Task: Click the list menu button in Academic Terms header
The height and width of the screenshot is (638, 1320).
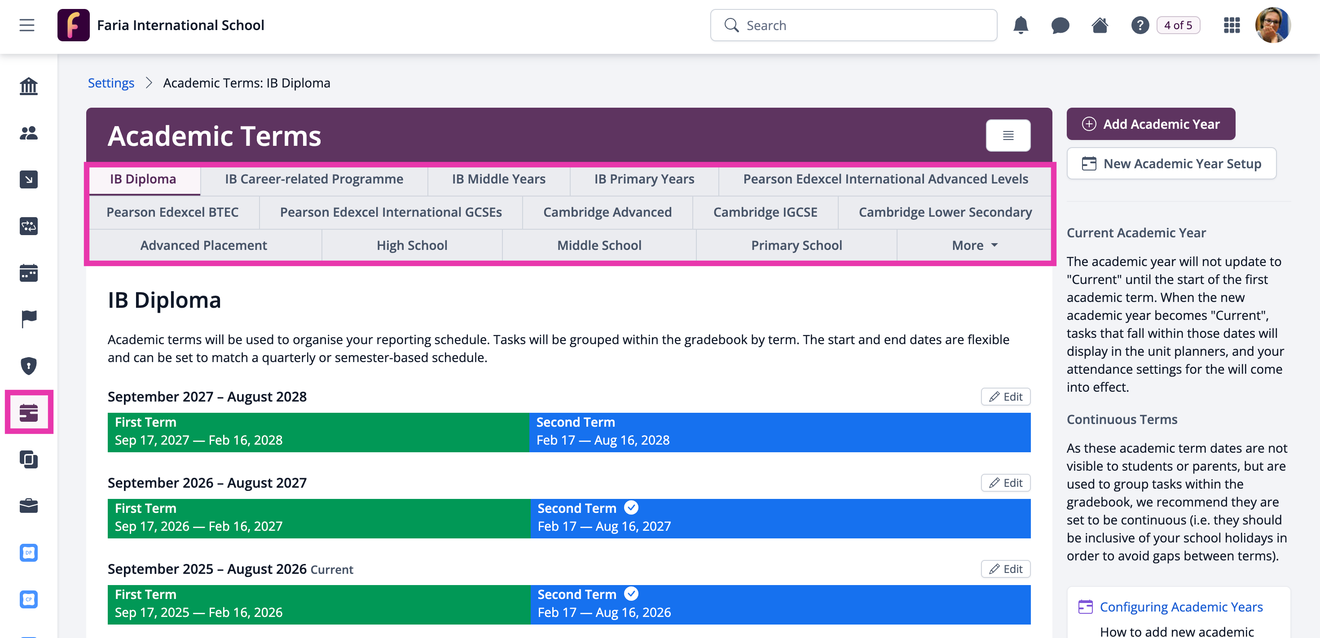Action: [x=1008, y=135]
